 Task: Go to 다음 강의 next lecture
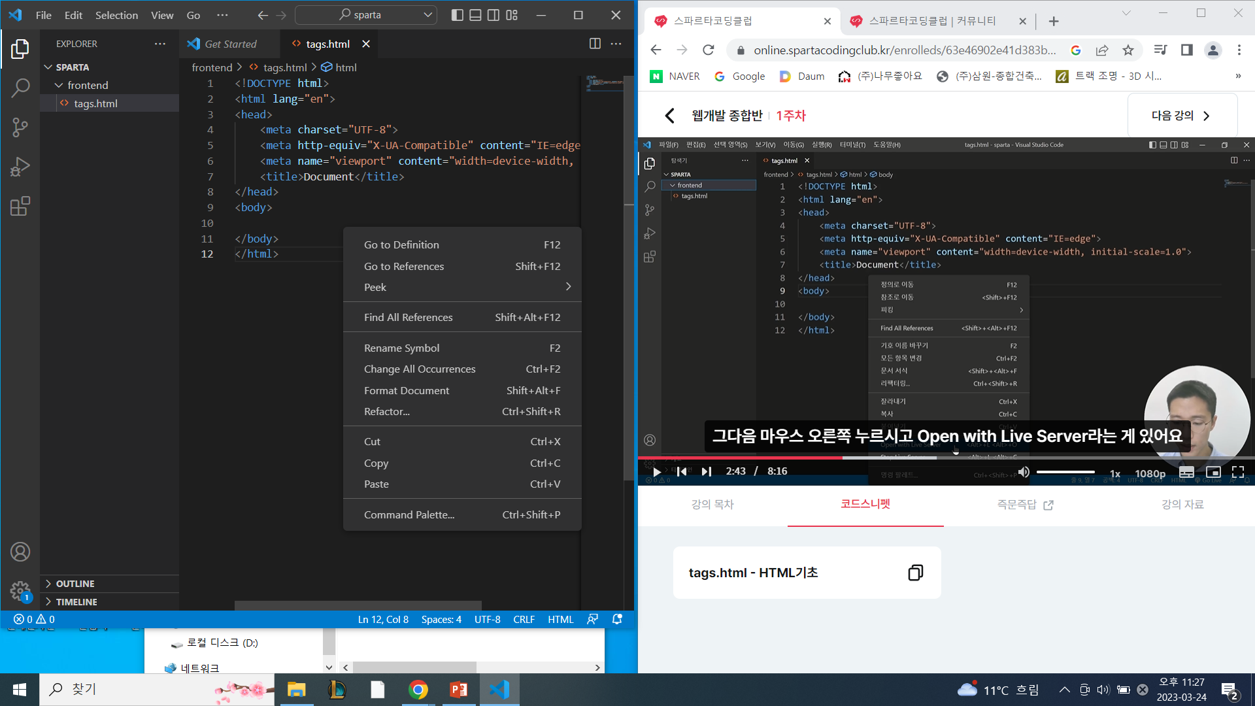1182,116
